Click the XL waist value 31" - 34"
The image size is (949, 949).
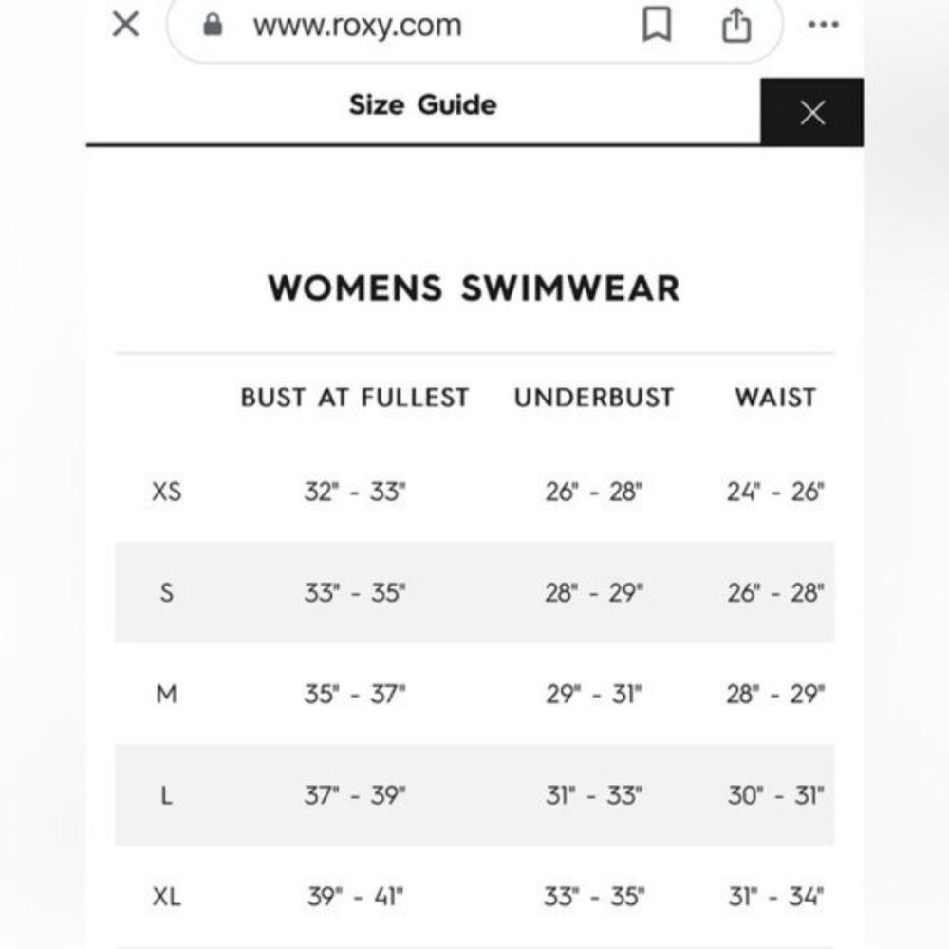tap(775, 897)
